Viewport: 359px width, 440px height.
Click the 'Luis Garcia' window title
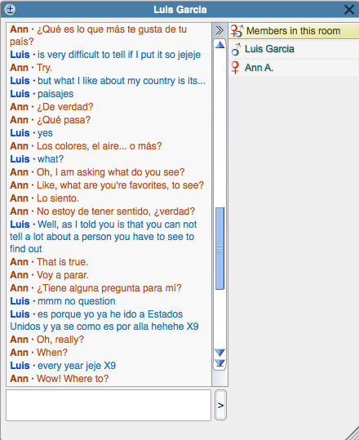click(180, 10)
